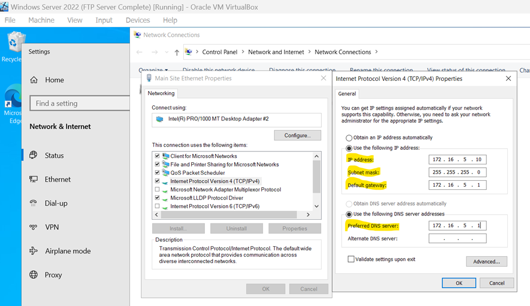Expand chevron before Control Panel breadcrumb

[197, 52]
